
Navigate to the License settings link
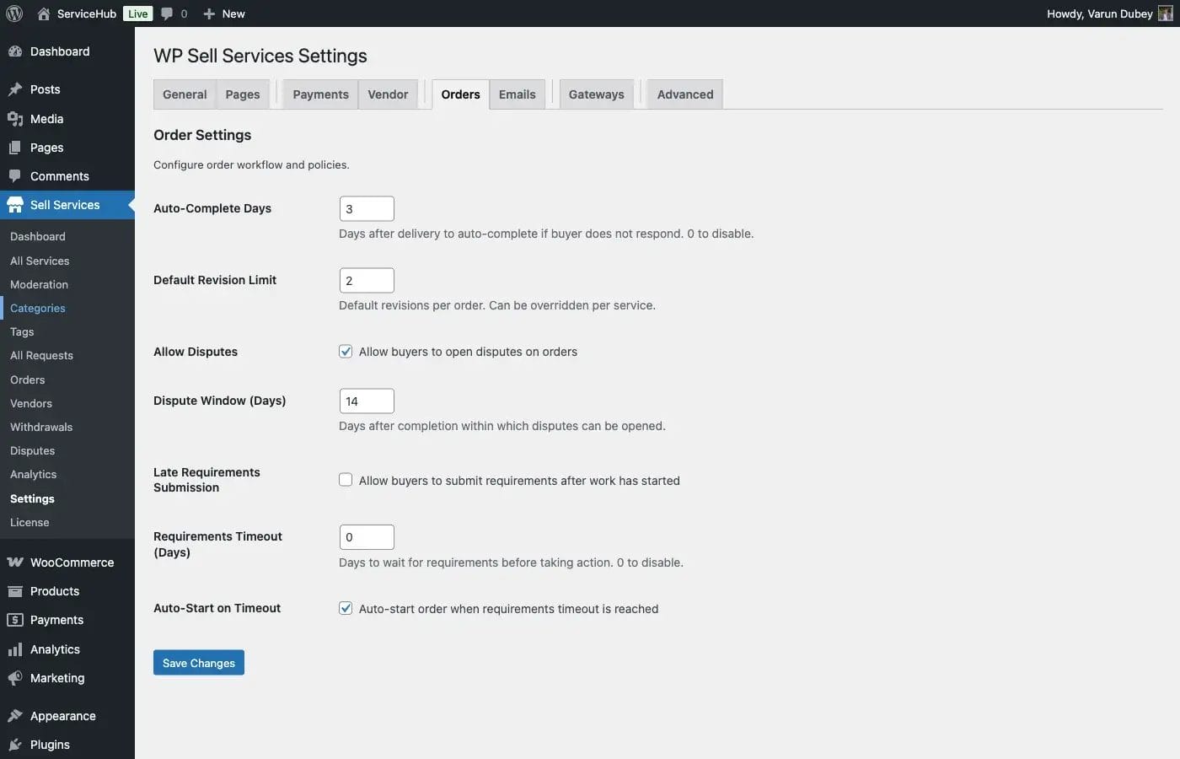click(29, 522)
